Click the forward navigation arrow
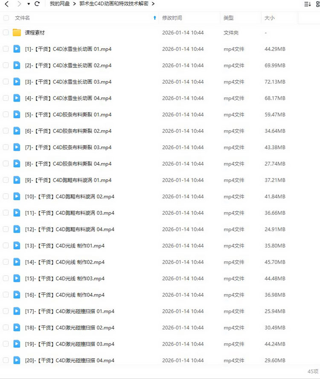This screenshot has width=320, height=379. pos(19,4)
